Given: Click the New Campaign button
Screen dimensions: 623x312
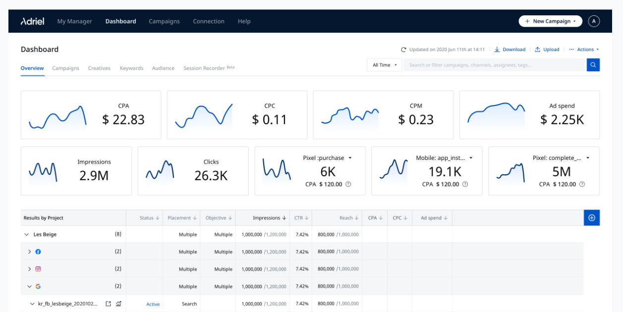Looking at the screenshot, I should coord(550,21).
